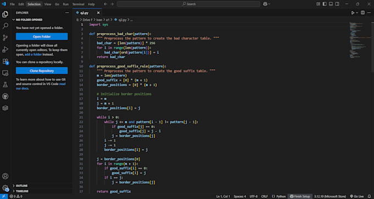The height and width of the screenshot is (199, 374).
Task: Open the Manage gear icon
Action: (x=5, y=188)
